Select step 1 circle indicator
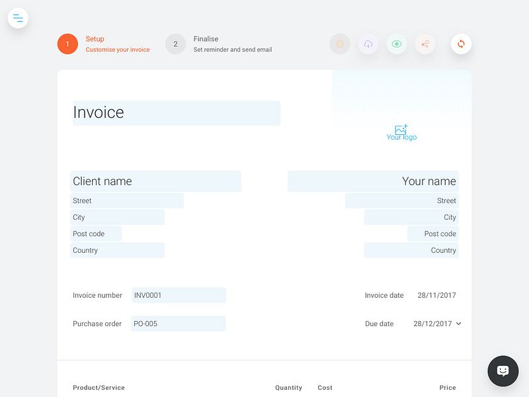This screenshot has height=397, width=529. click(69, 44)
